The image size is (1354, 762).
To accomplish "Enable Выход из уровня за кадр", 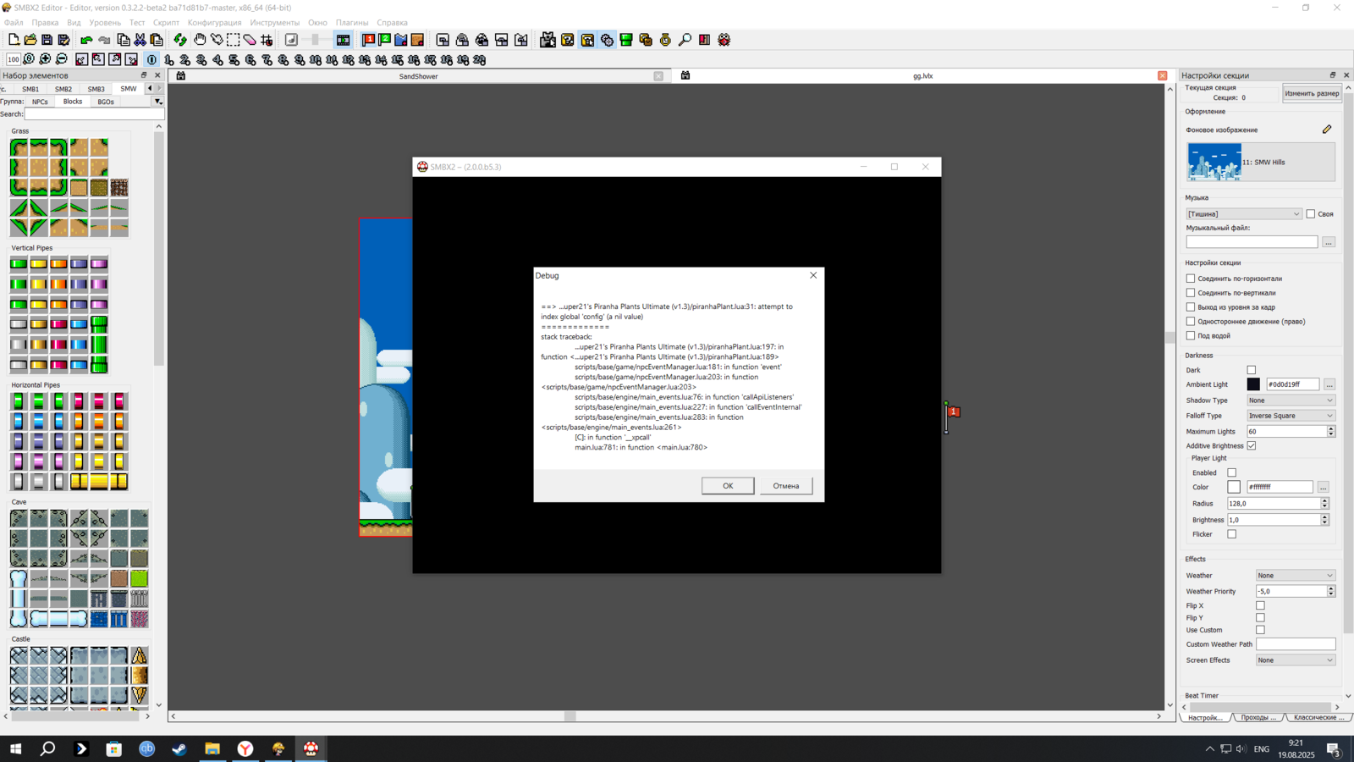I will (x=1191, y=307).
